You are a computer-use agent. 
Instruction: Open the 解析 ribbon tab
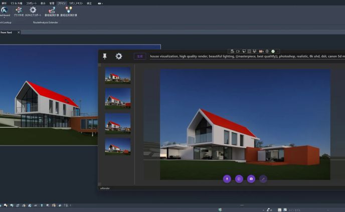(x=4, y=3)
